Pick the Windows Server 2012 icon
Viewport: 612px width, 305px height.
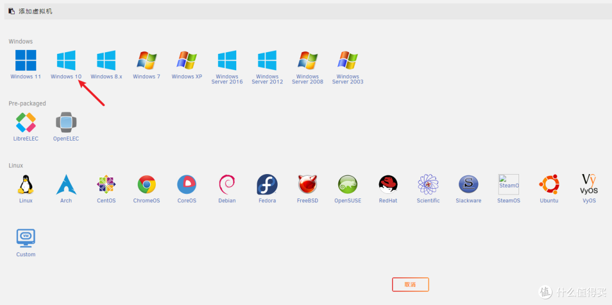click(267, 60)
